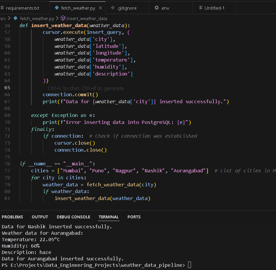Expand breadcrumb chevron after src
The height and width of the screenshot is (270, 276).
click(x=9, y=18)
